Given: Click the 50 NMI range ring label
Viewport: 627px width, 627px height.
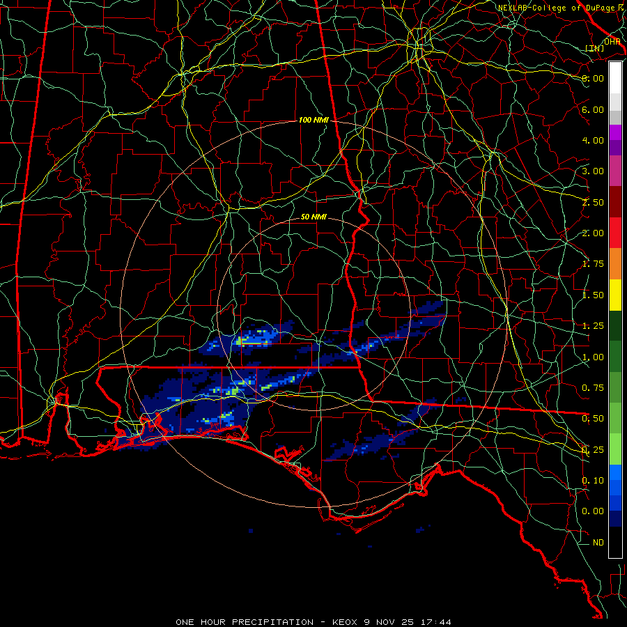Looking at the screenshot, I should pyautogui.click(x=313, y=217).
